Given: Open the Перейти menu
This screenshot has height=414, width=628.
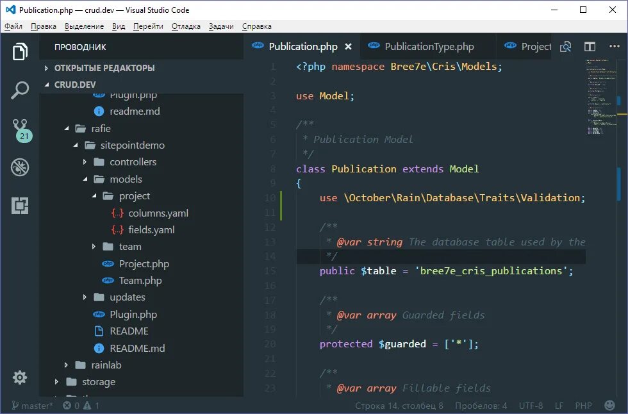Looking at the screenshot, I should coord(148,26).
